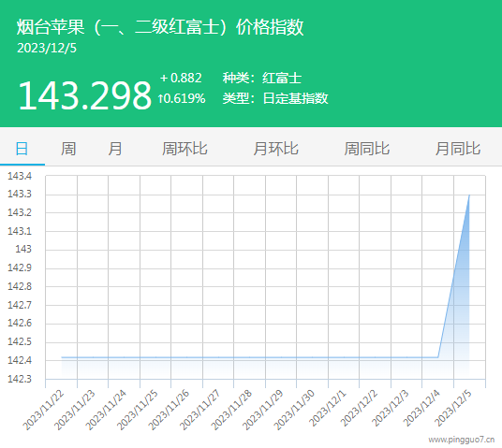Click the +0.882 change value
Screen dimensions: 502x448
(x=181, y=78)
